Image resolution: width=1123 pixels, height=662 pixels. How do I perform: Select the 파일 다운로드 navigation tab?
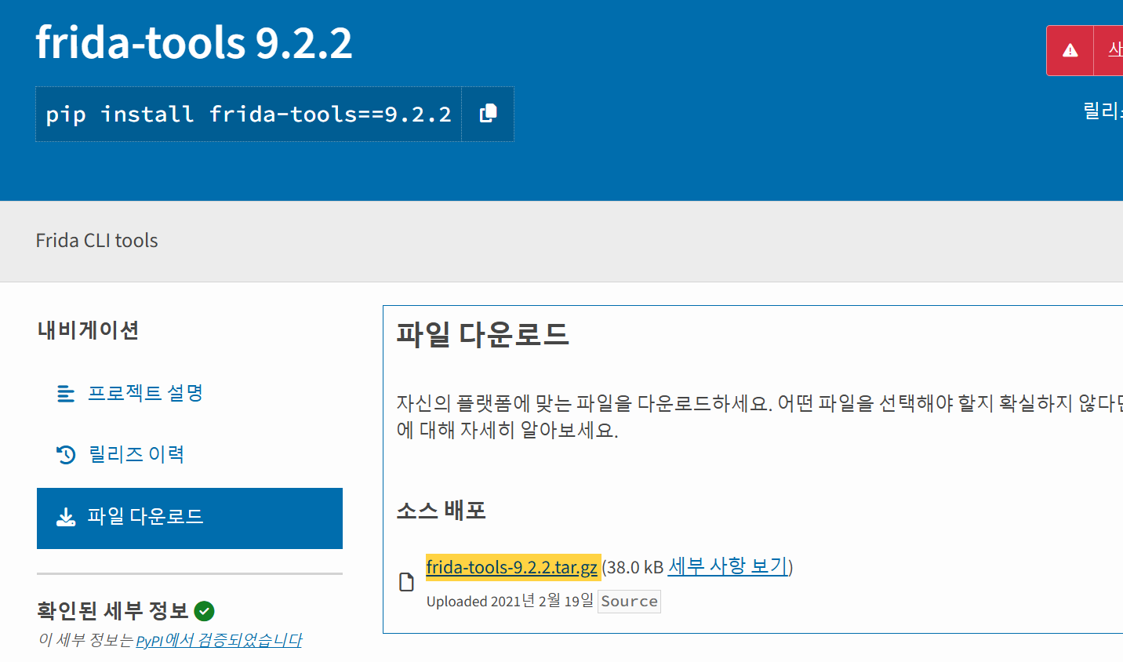(190, 518)
